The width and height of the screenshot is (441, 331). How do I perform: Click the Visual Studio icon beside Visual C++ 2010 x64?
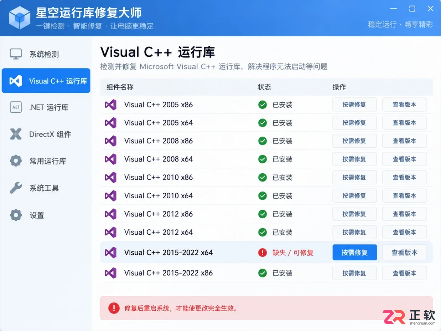click(111, 195)
